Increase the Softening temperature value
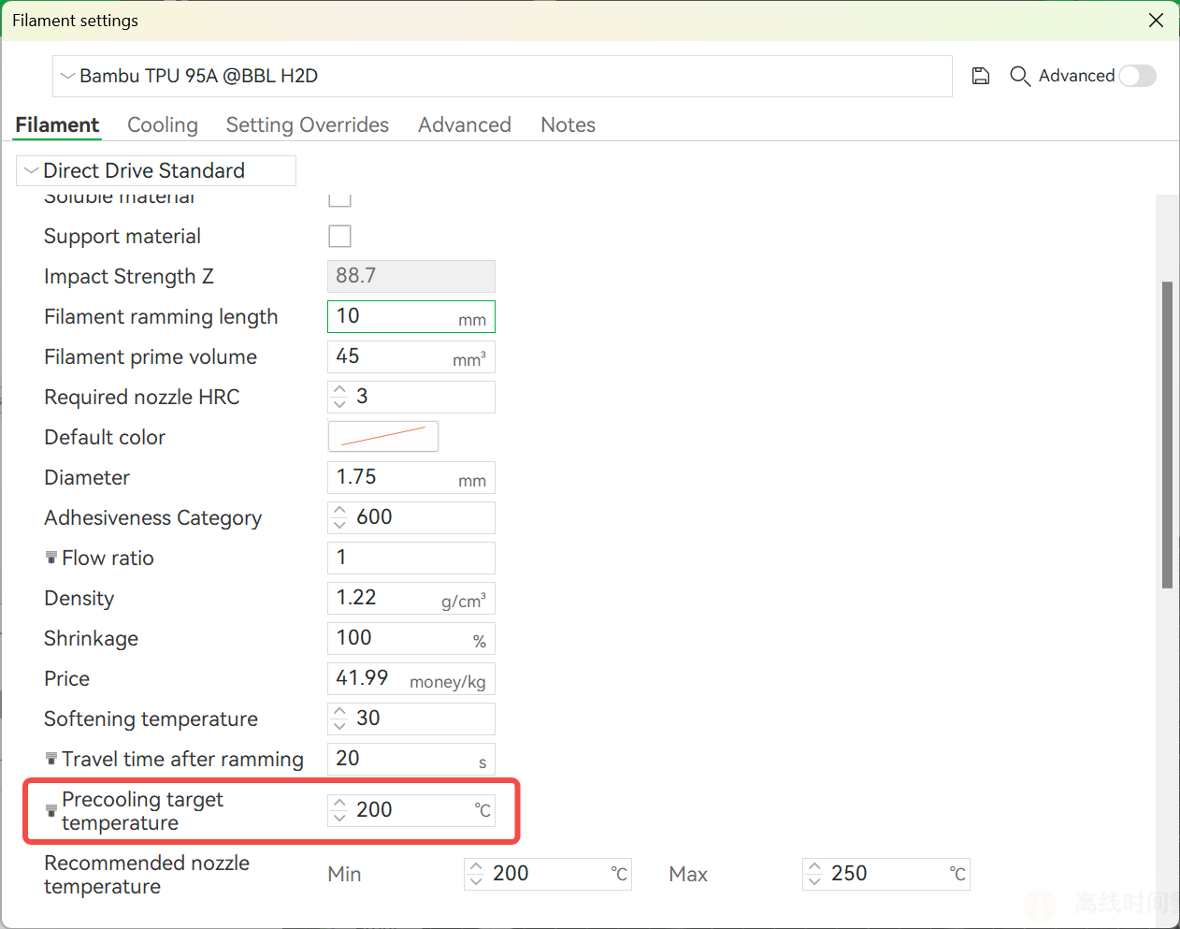The image size is (1180, 929). (339, 711)
